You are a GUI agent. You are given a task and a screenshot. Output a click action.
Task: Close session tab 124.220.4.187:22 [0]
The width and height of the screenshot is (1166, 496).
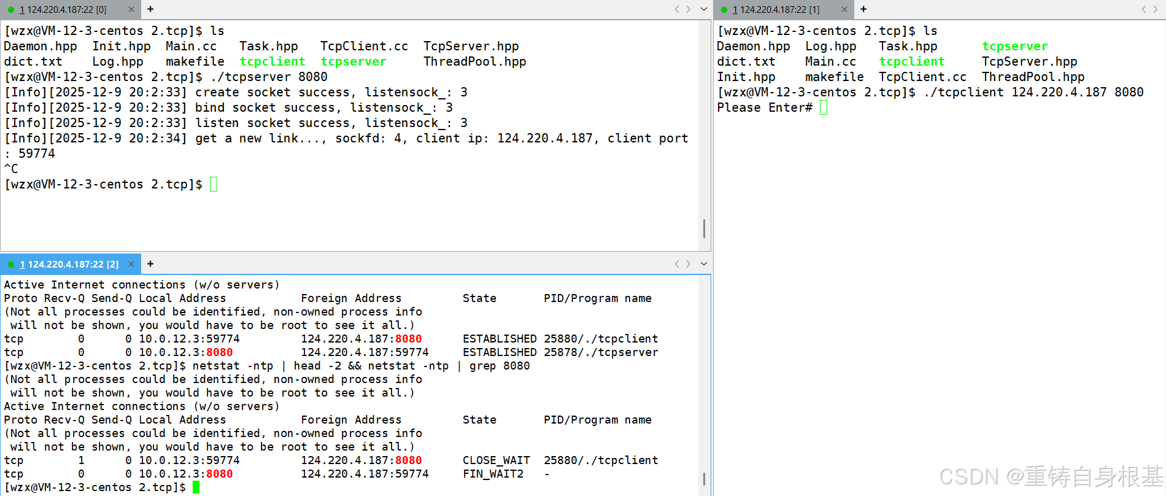[x=131, y=9]
